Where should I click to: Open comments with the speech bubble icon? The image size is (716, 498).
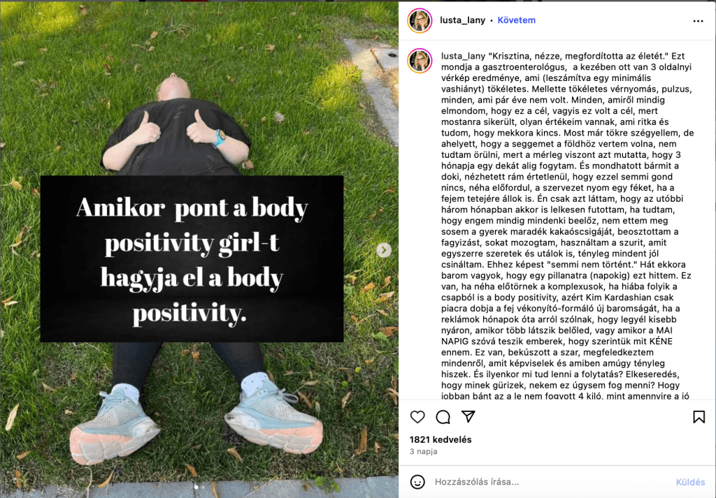coord(443,417)
